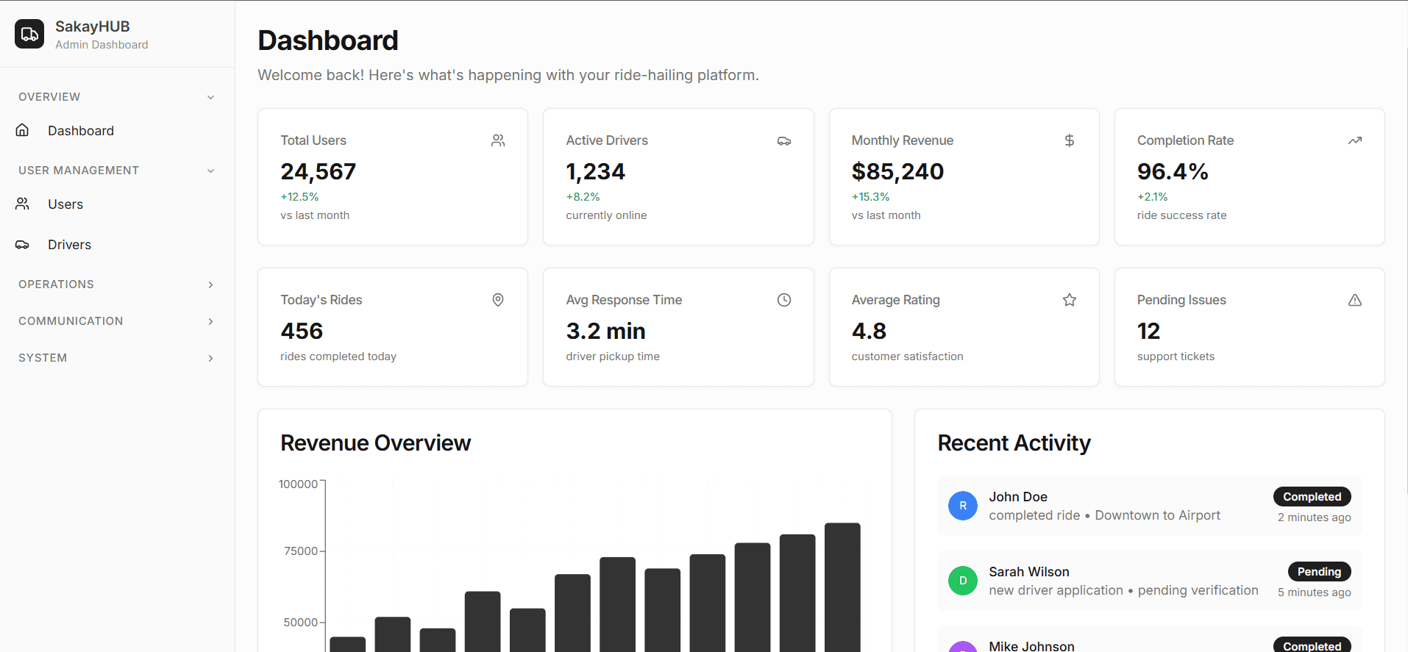Screen dimensions: 1408x652
Task: Collapse the USER MANAGEMENT section
Action: click(116, 171)
